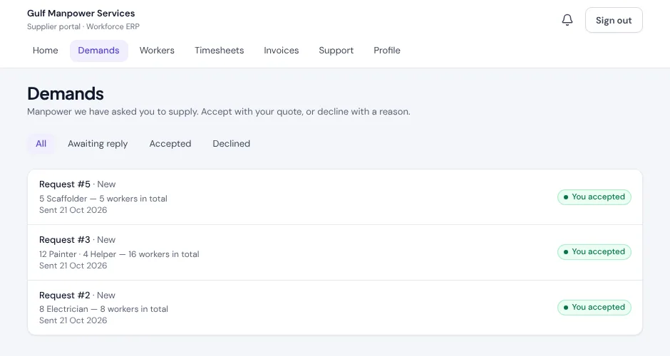Click "5 Scaffolder — 5 workers in total"
This screenshot has height=356, width=670.
click(x=103, y=199)
